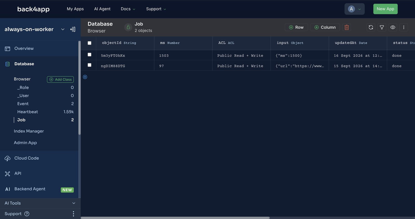This screenshot has height=219, width=415.
Task: Click the Column button
Action: [x=325, y=27]
